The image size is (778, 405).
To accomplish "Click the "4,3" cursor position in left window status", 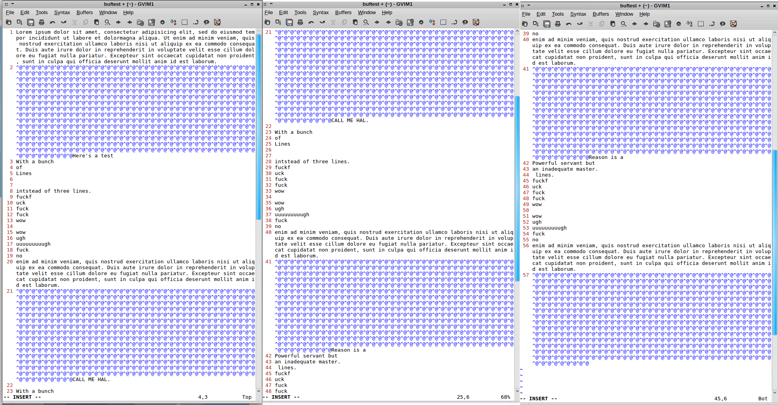I will click(x=203, y=397).
